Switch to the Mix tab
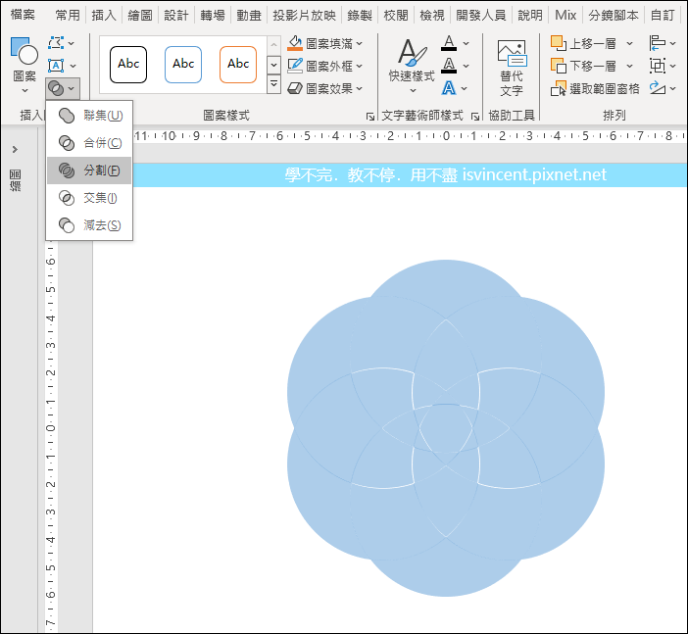This screenshot has height=634, width=688. [x=565, y=16]
